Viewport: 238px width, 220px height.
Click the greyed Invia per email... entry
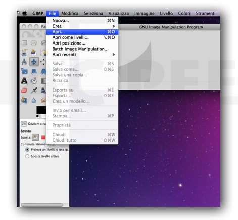82,110
